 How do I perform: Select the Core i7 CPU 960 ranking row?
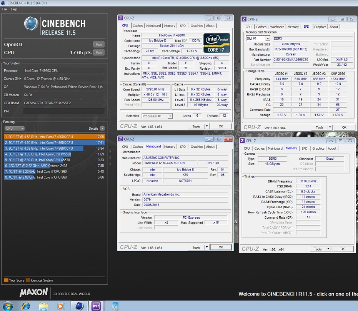coord(54,171)
